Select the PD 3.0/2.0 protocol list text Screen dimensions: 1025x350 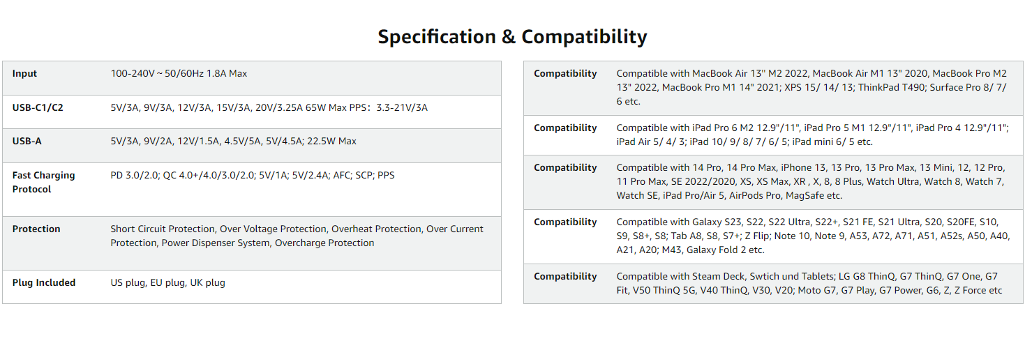[252, 176]
